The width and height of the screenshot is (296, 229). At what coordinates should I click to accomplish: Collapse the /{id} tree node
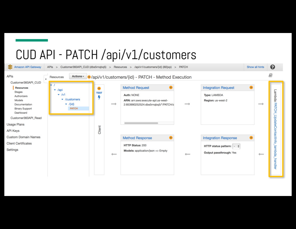pyautogui.click(x=66, y=104)
